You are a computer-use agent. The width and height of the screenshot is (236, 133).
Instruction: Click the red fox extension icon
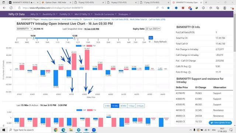click(183, 8)
